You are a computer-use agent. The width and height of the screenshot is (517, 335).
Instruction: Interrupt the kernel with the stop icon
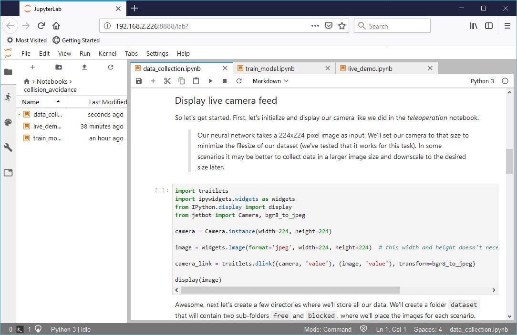coord(225,81)
